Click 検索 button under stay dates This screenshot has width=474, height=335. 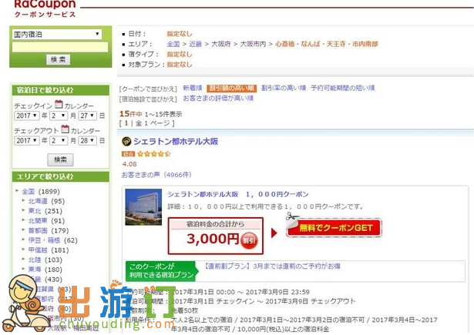click(x=60, y=159)
